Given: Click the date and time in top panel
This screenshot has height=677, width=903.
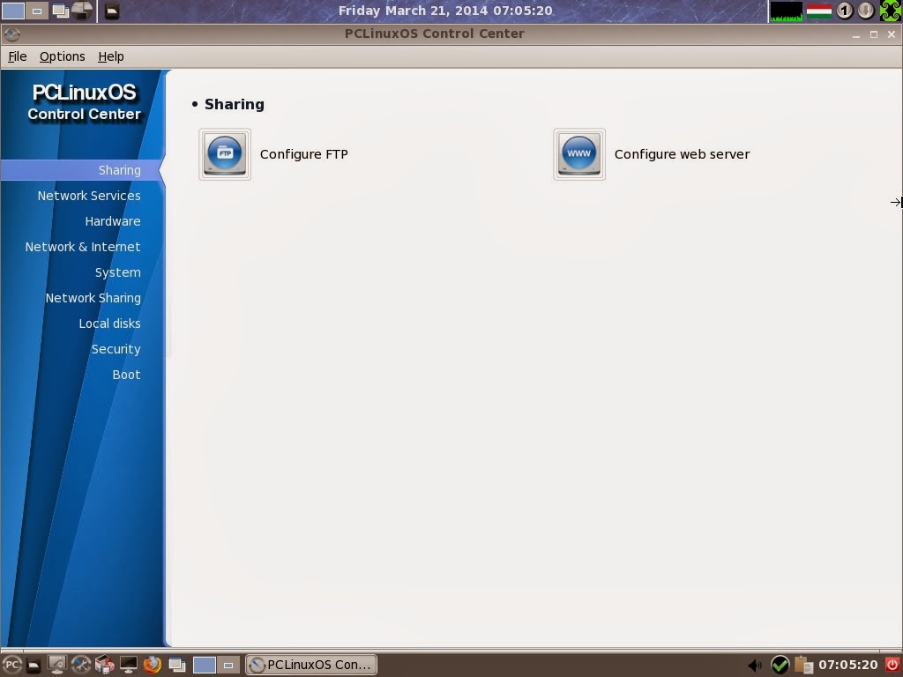Looking at the screenshot, I should pyautogui.click(x=445, y=11).
